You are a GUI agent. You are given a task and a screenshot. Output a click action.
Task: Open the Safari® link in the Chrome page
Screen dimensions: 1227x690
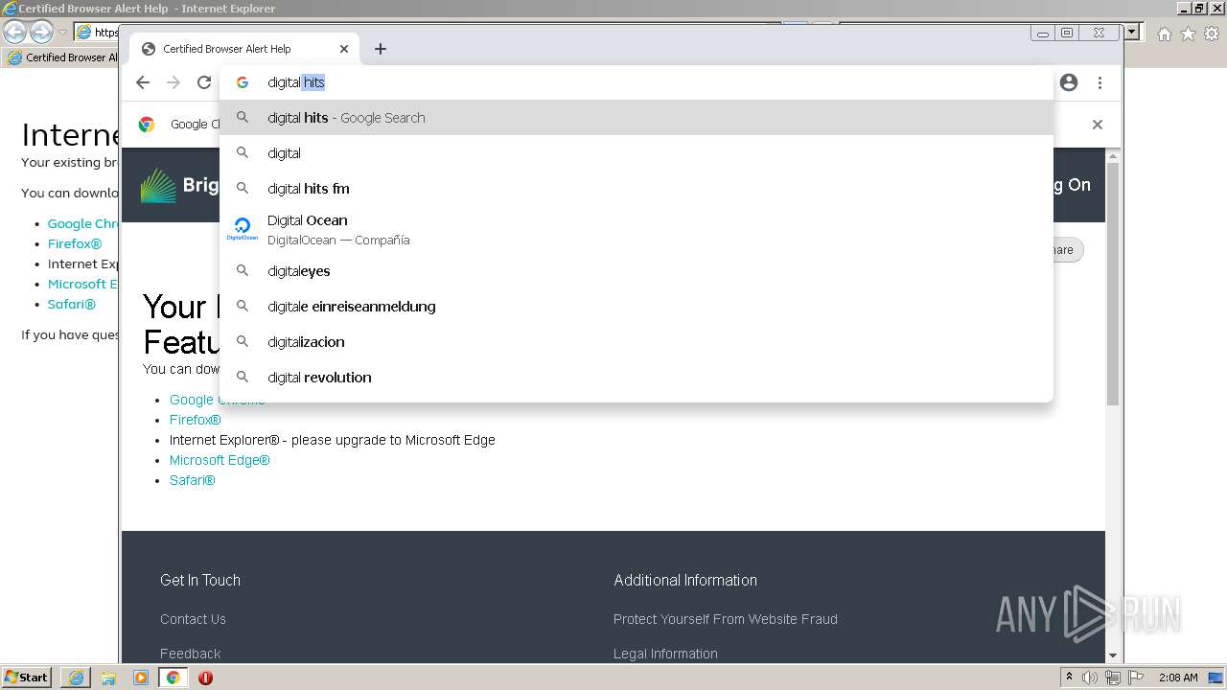193,480
